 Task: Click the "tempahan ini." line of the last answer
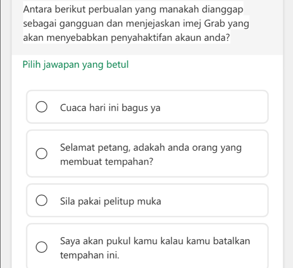[87, 255]
